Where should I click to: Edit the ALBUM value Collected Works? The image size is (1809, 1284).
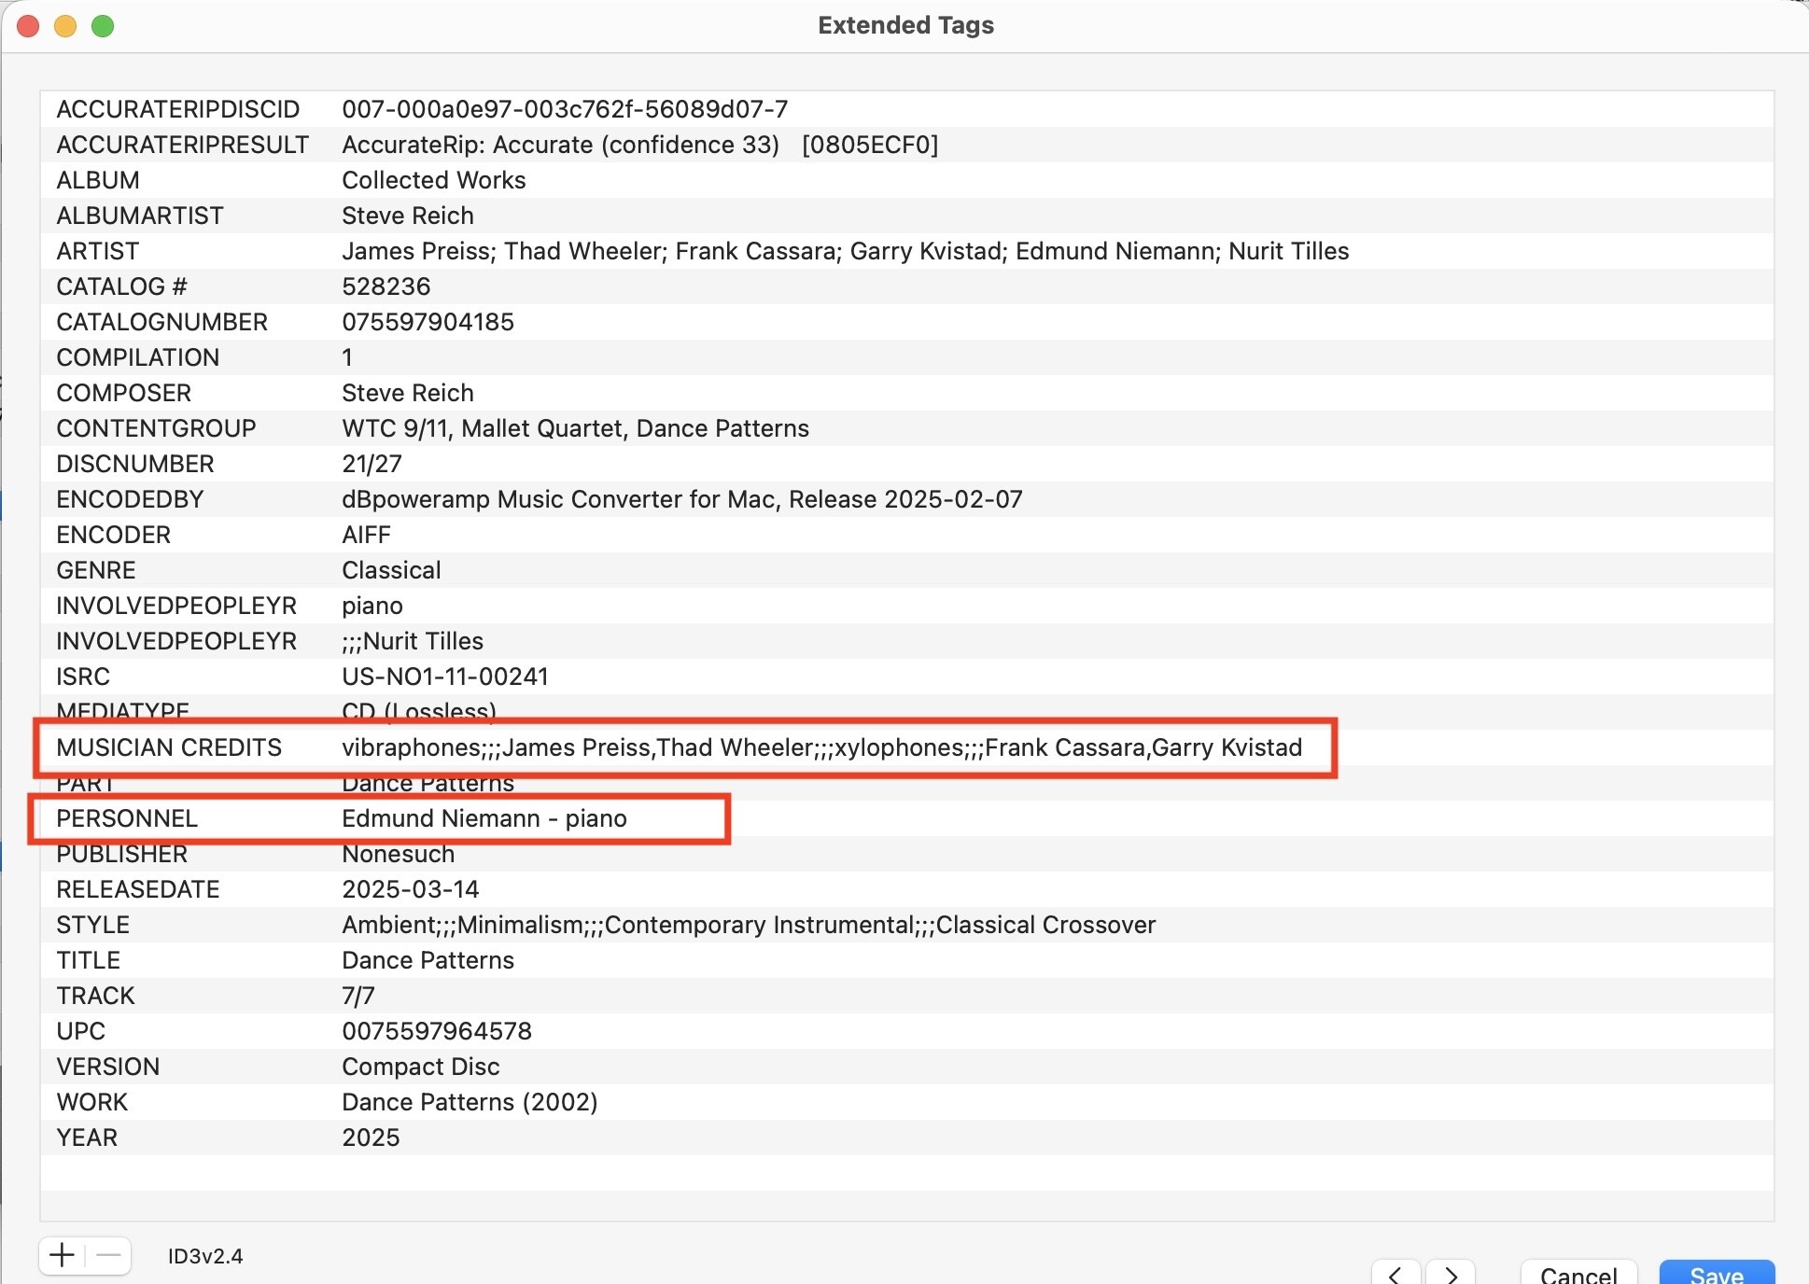point(433,180)
